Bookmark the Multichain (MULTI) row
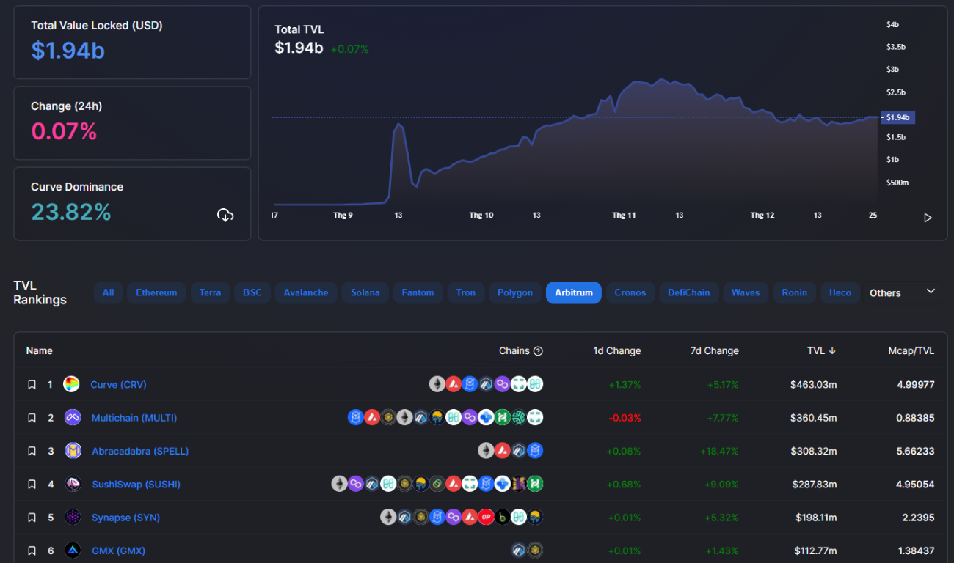This screenshot has width=954, height=563. [x=32, y=418]
